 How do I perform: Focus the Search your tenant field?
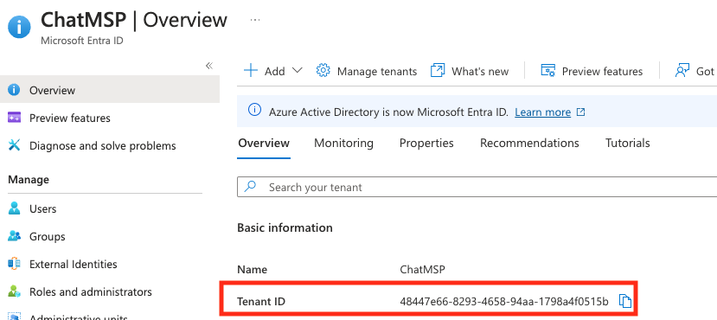point(477,187)
